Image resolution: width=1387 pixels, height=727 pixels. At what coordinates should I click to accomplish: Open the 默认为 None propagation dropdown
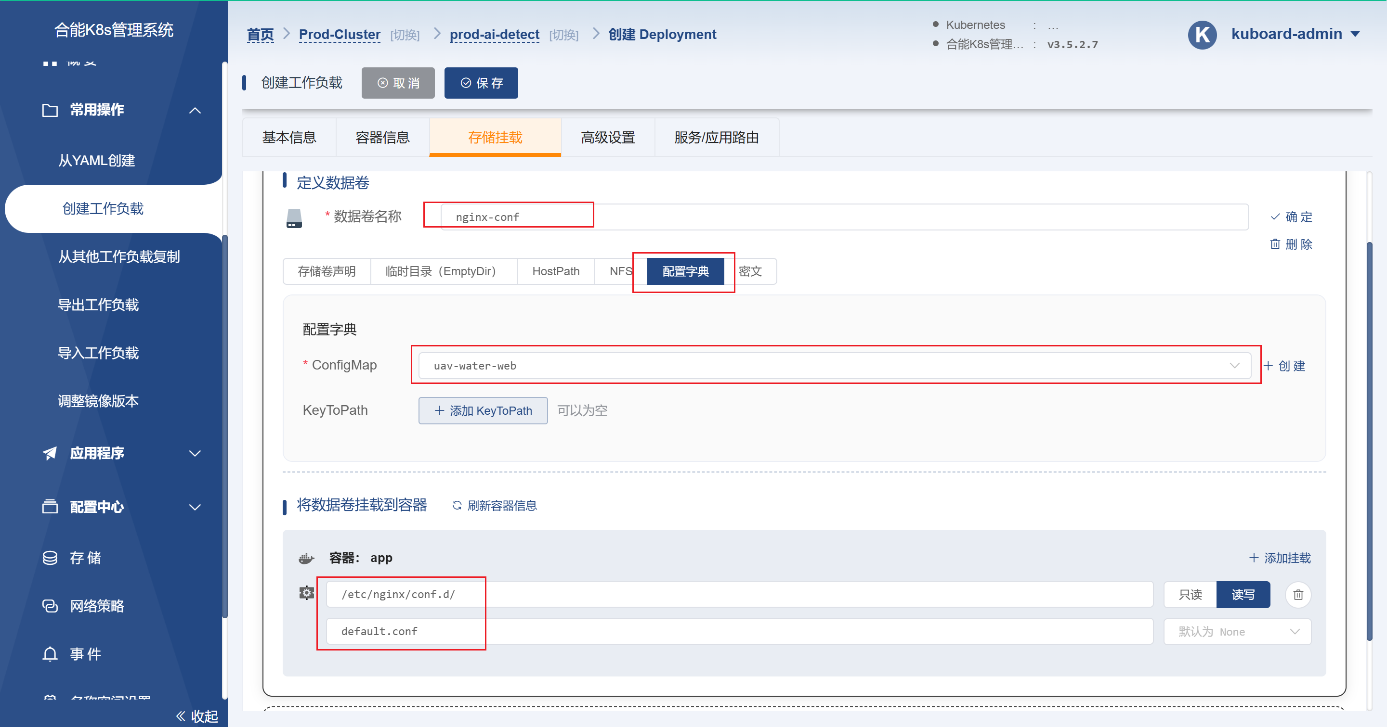(1237, 632)
